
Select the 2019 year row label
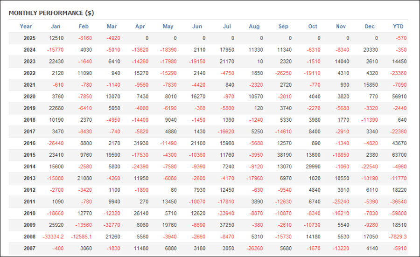[x=29, y=108]
